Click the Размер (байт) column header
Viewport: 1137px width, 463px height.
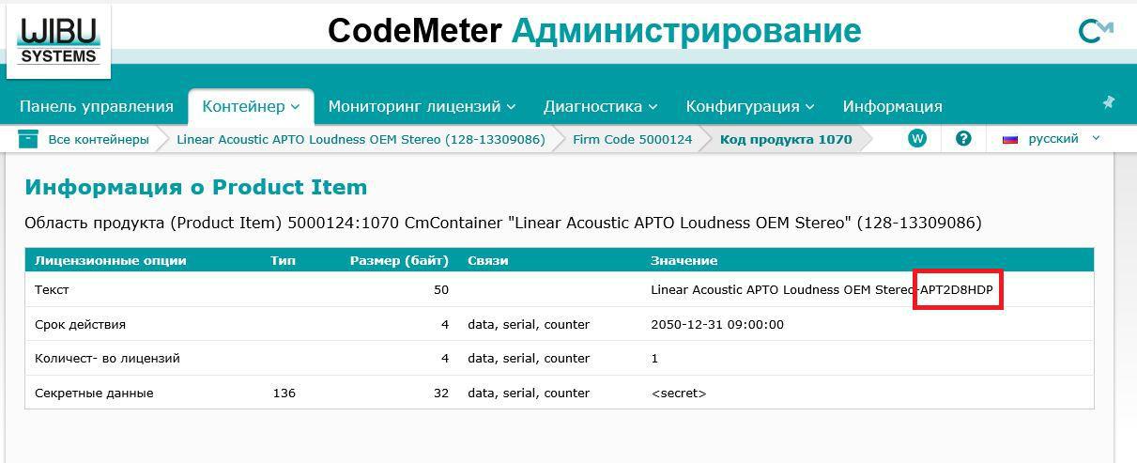point(399,260)
